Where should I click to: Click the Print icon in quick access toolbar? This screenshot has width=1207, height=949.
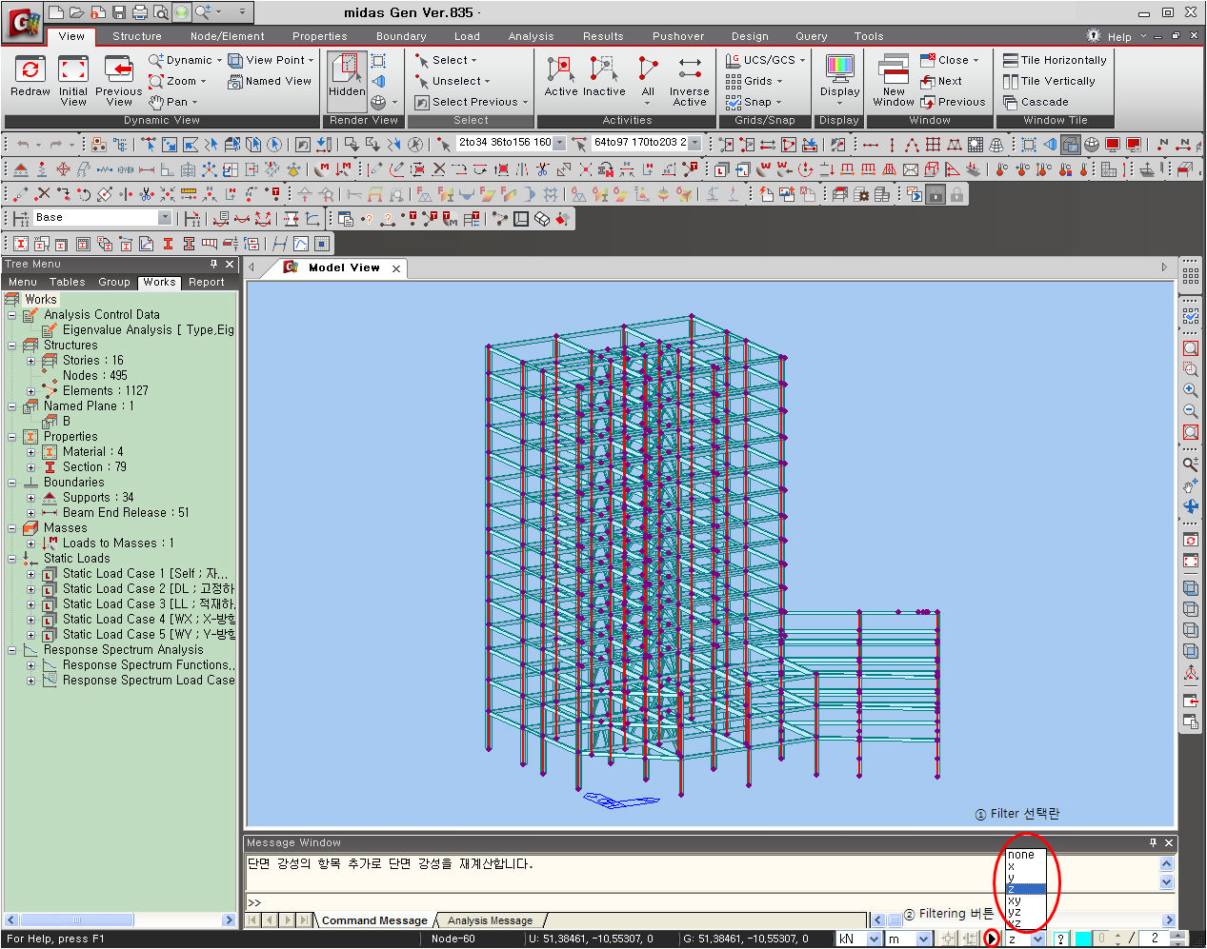point(140,12)
